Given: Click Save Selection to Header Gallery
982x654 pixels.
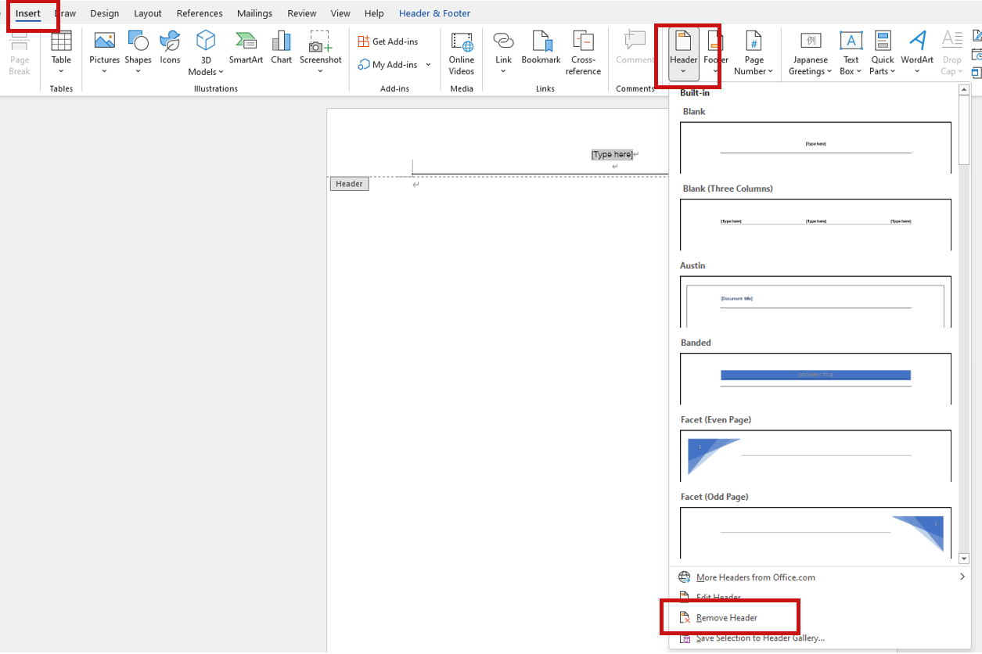Looking at the screenshot, I should point(820,638).
